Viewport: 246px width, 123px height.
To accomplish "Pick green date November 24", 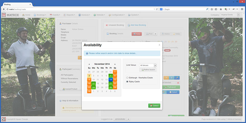I will pos(93,87).
